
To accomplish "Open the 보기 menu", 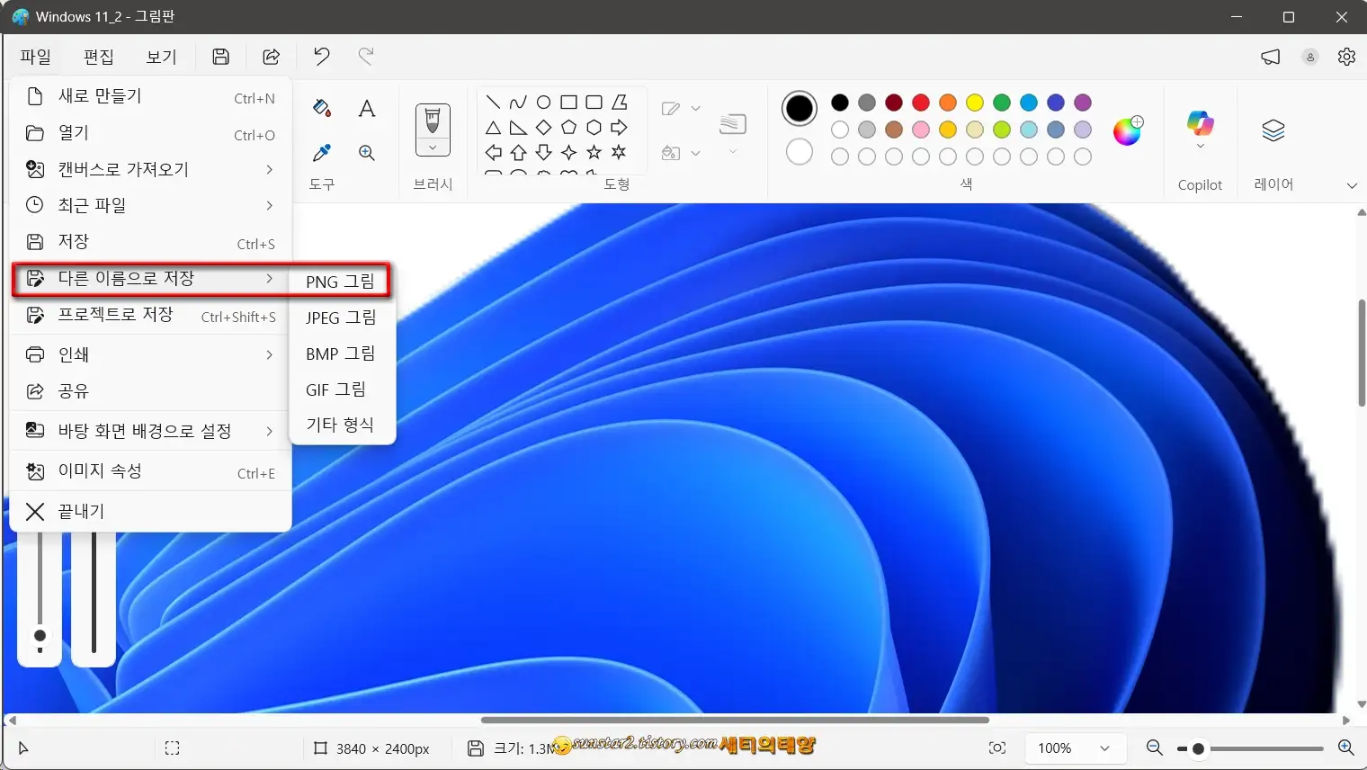I will pyautogui.click(x=162, y=57).
